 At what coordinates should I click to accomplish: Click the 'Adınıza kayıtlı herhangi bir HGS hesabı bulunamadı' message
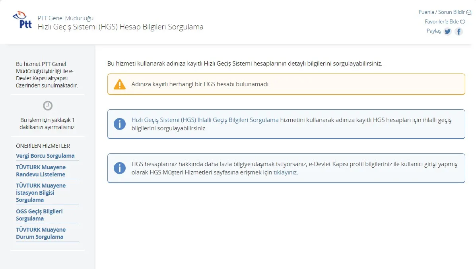tap(200, 84)
